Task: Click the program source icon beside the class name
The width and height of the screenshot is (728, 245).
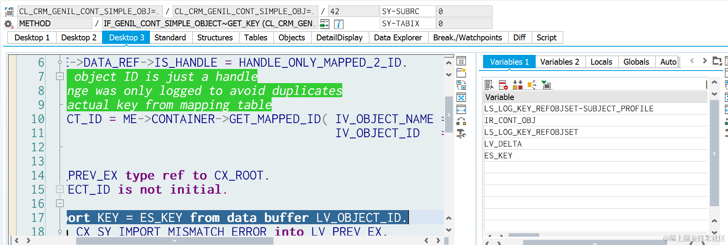Action: click(9, 11)
